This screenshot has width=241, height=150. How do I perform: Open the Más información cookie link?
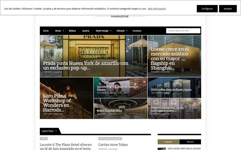click(157, 9)
